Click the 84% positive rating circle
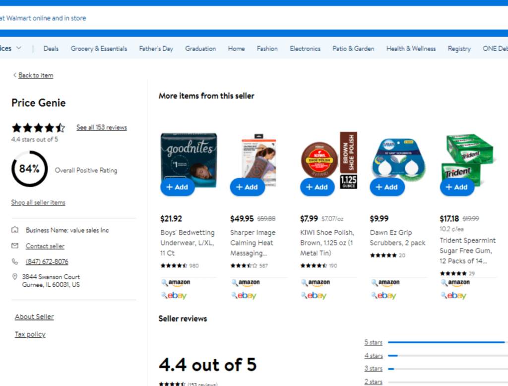Image resolution: width=508 pixels, height=386 pixels. [29, 169]
